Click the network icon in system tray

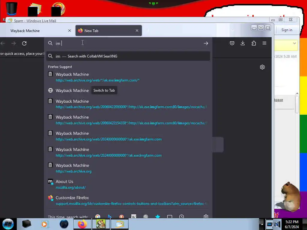(x=270, y=224)
